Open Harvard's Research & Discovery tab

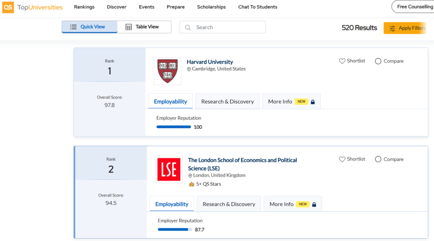(x=227, y=101)
